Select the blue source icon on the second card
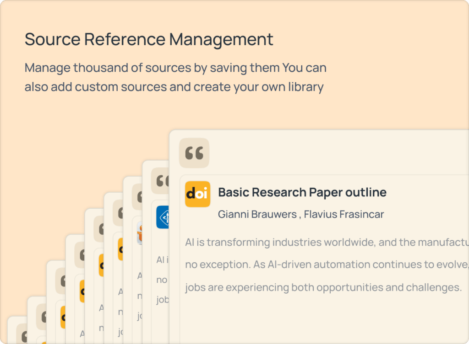Image resolution: width=469 pixels, height=344 pixels. [163, 217]
